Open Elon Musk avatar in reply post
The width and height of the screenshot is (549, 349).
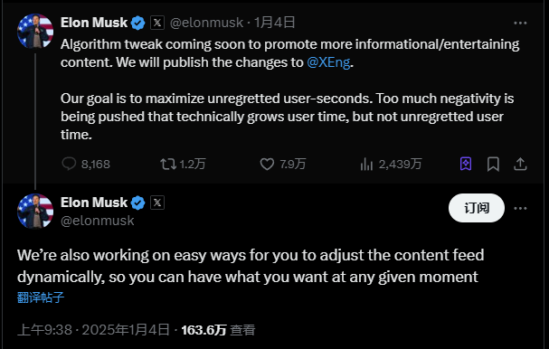tap(35, 211)
